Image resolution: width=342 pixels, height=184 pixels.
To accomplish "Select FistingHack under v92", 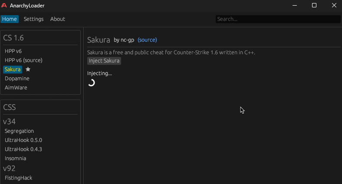I will tap(18, 178).
